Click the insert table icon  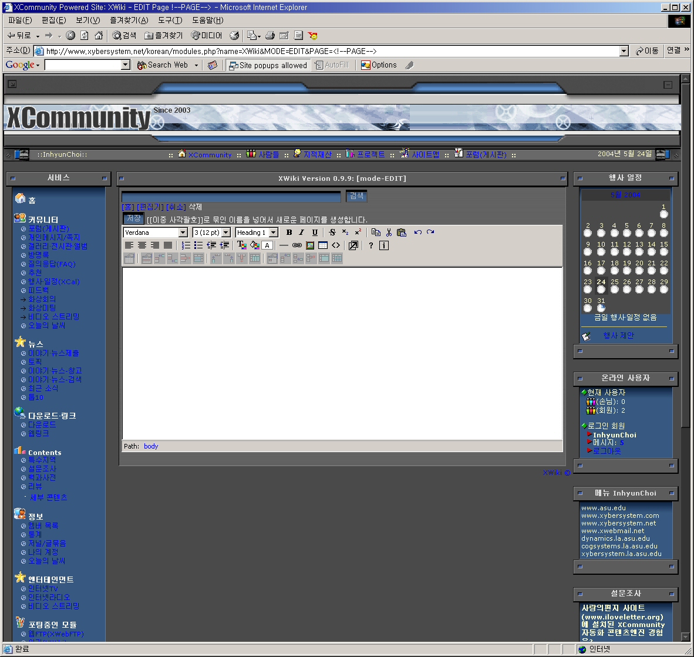(323, 245)
